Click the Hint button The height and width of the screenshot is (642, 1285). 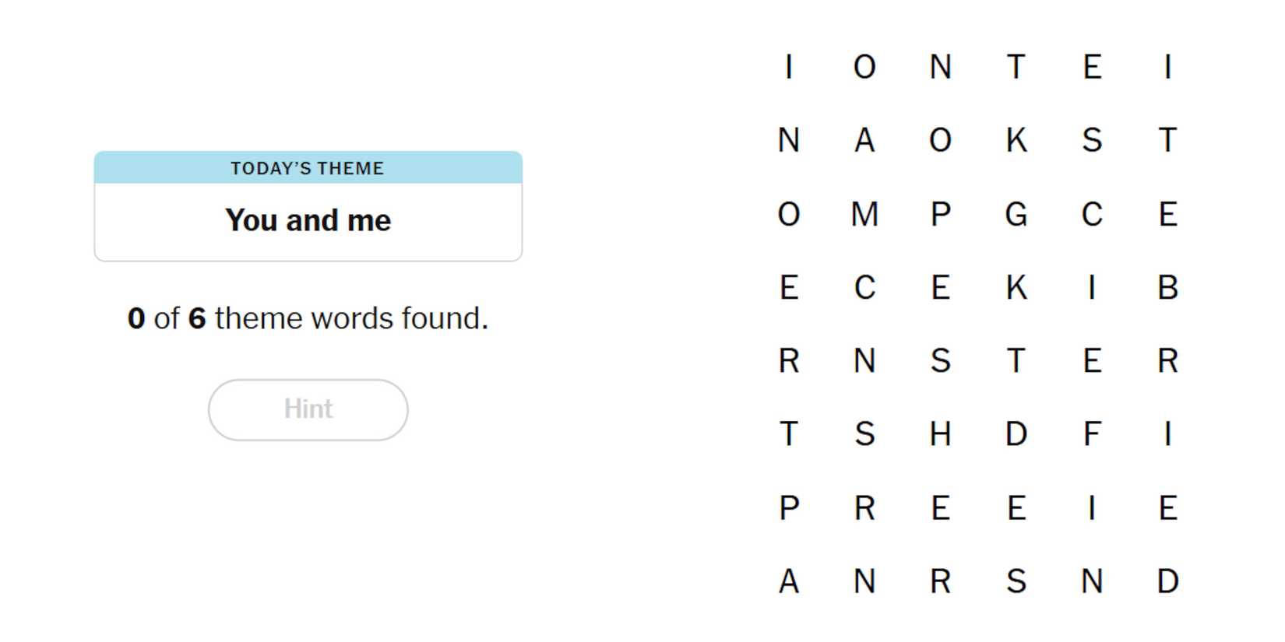click(x=308, y=410)
